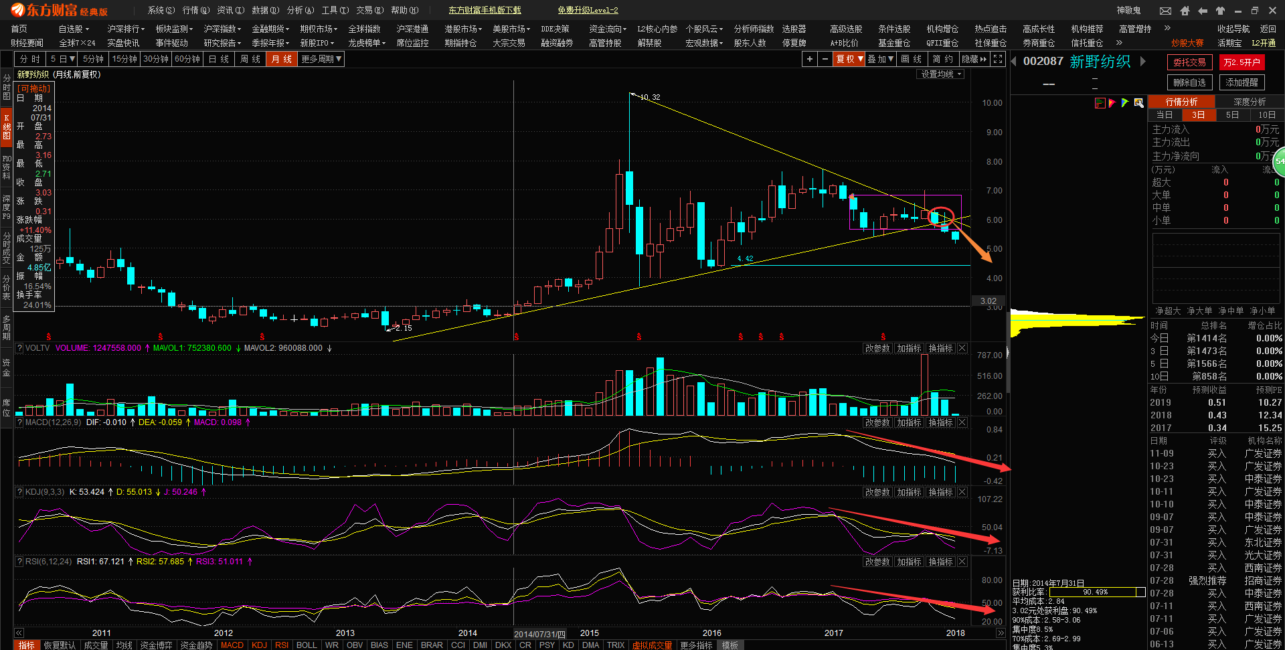Toggle fullscreen chart icon
Screen dimensions: 1285x650
(x=998, y=59)
